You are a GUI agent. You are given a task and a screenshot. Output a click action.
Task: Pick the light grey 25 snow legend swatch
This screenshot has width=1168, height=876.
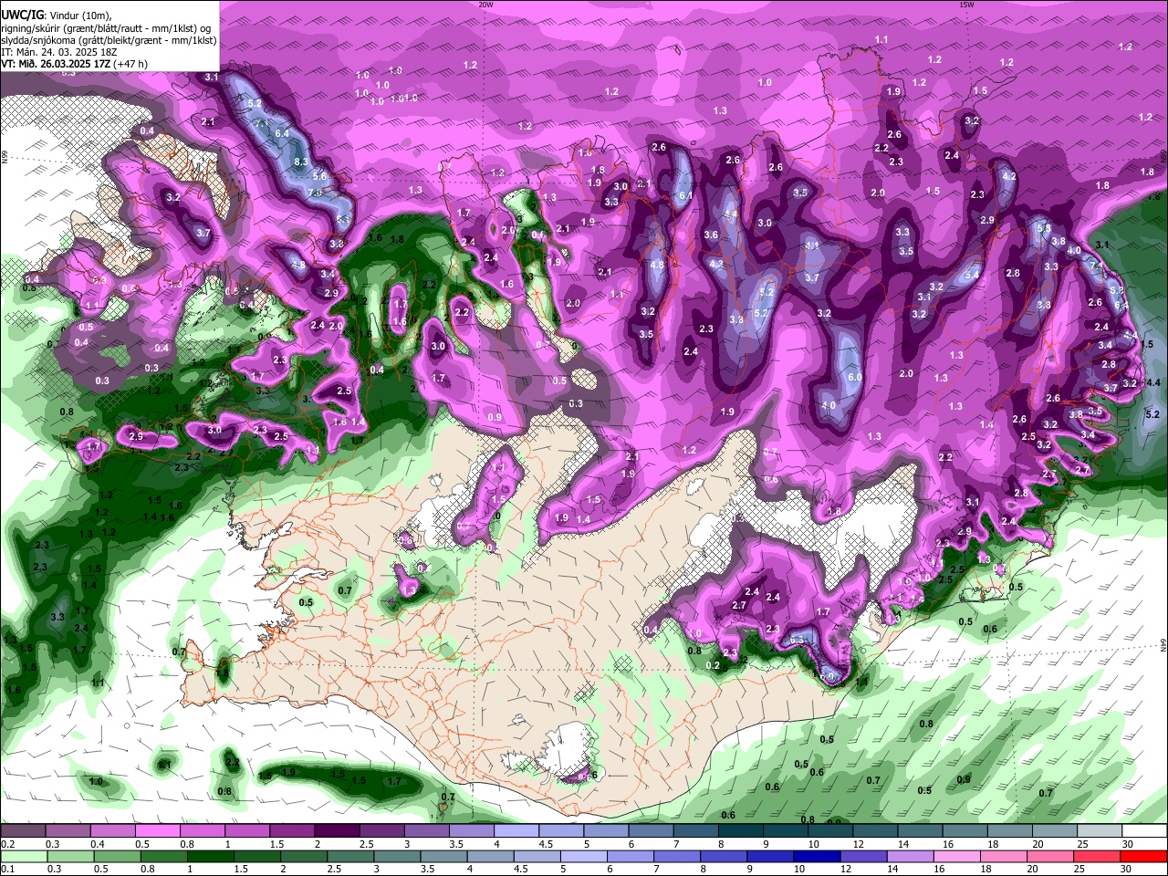(1100, 830)
